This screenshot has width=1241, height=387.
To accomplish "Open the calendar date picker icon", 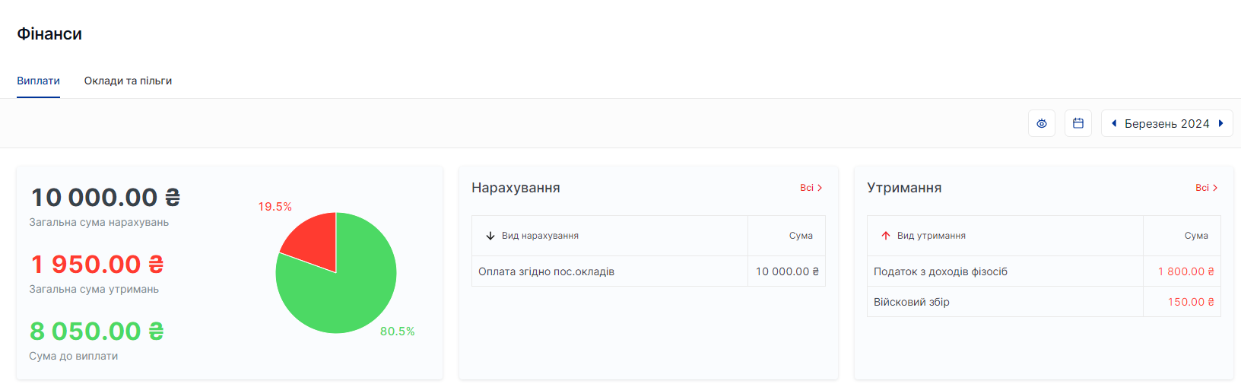I will [x=1078, y=123].
